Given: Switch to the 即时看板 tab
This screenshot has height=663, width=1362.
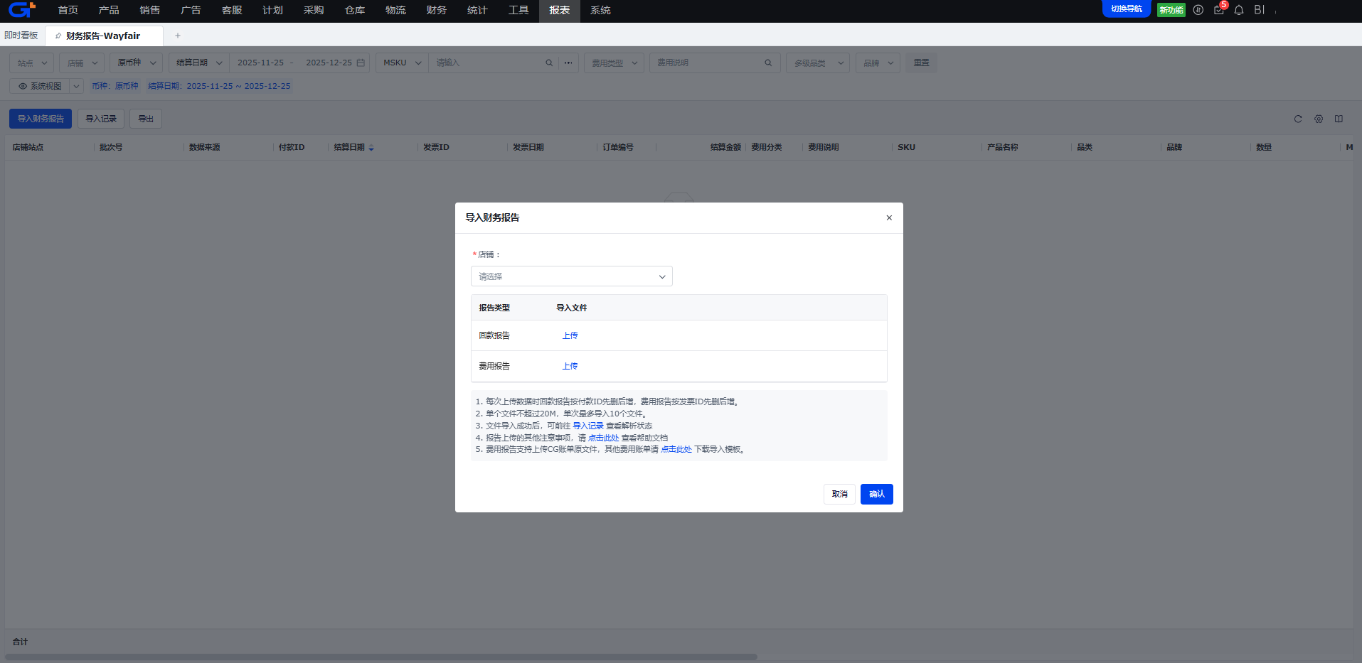Looking at the screenshot, I should tap(21, 36).
